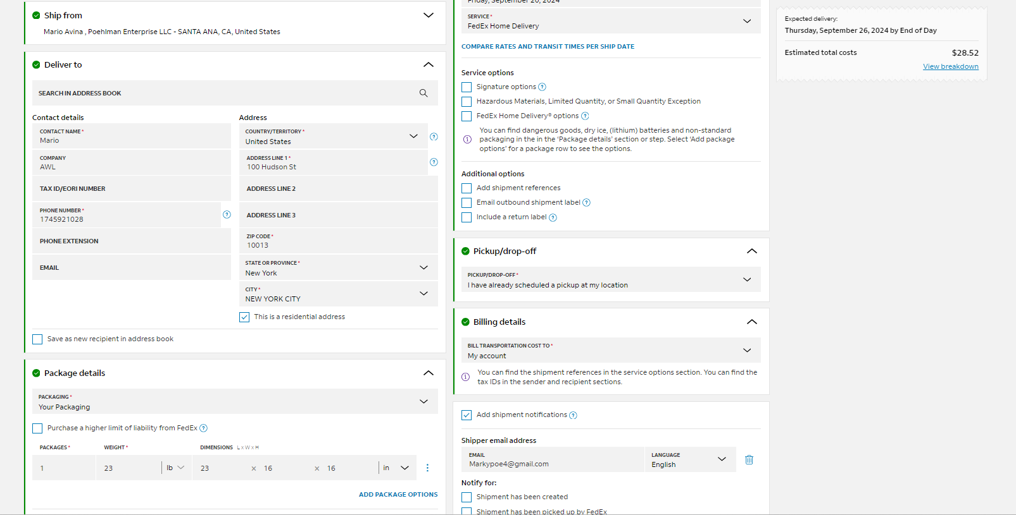
Task: Click Add Package Options
Action: coord(398,495)
